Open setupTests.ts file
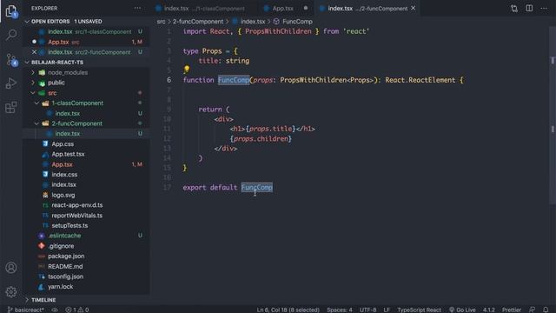This screenshot has height=313, width=556. [x=86, y=226]
